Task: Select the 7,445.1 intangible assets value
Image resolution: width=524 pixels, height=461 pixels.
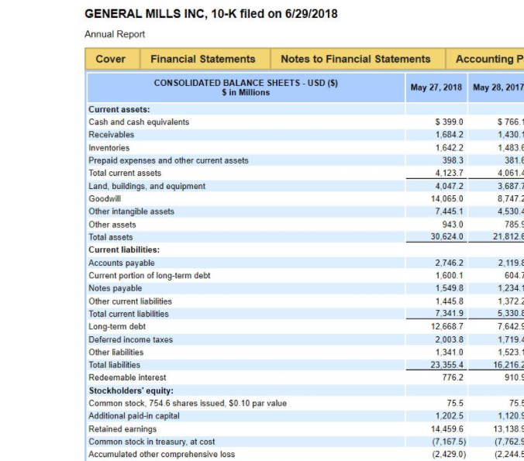Action: (x=449, y=212)
